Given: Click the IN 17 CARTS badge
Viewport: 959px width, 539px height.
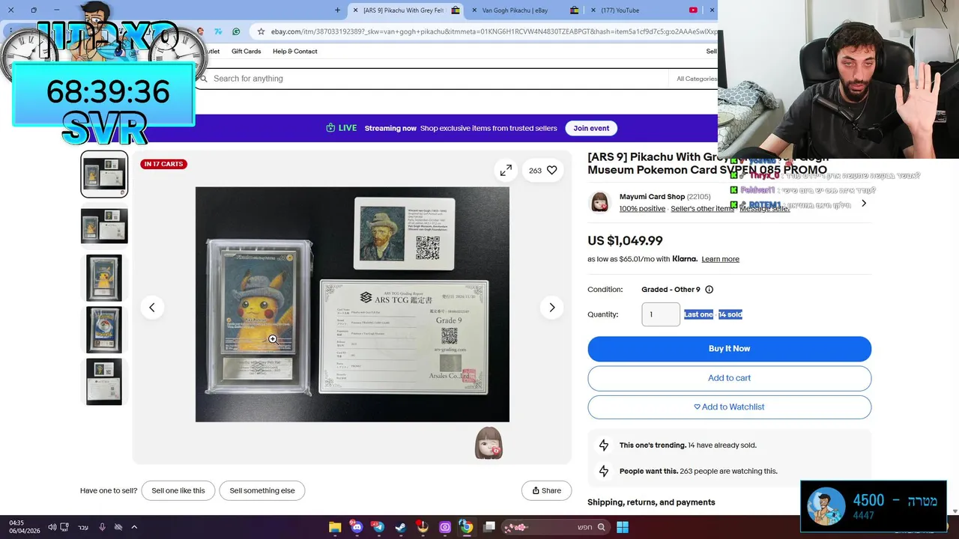Looking at the screenshot, I should (163, 164).
